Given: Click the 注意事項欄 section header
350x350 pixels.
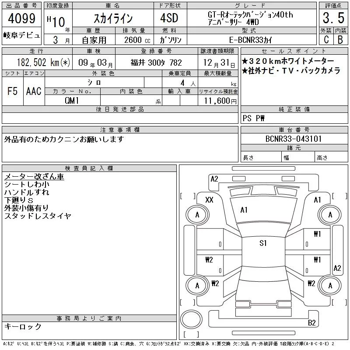Looking at the screenshot, I should (120, 129).
